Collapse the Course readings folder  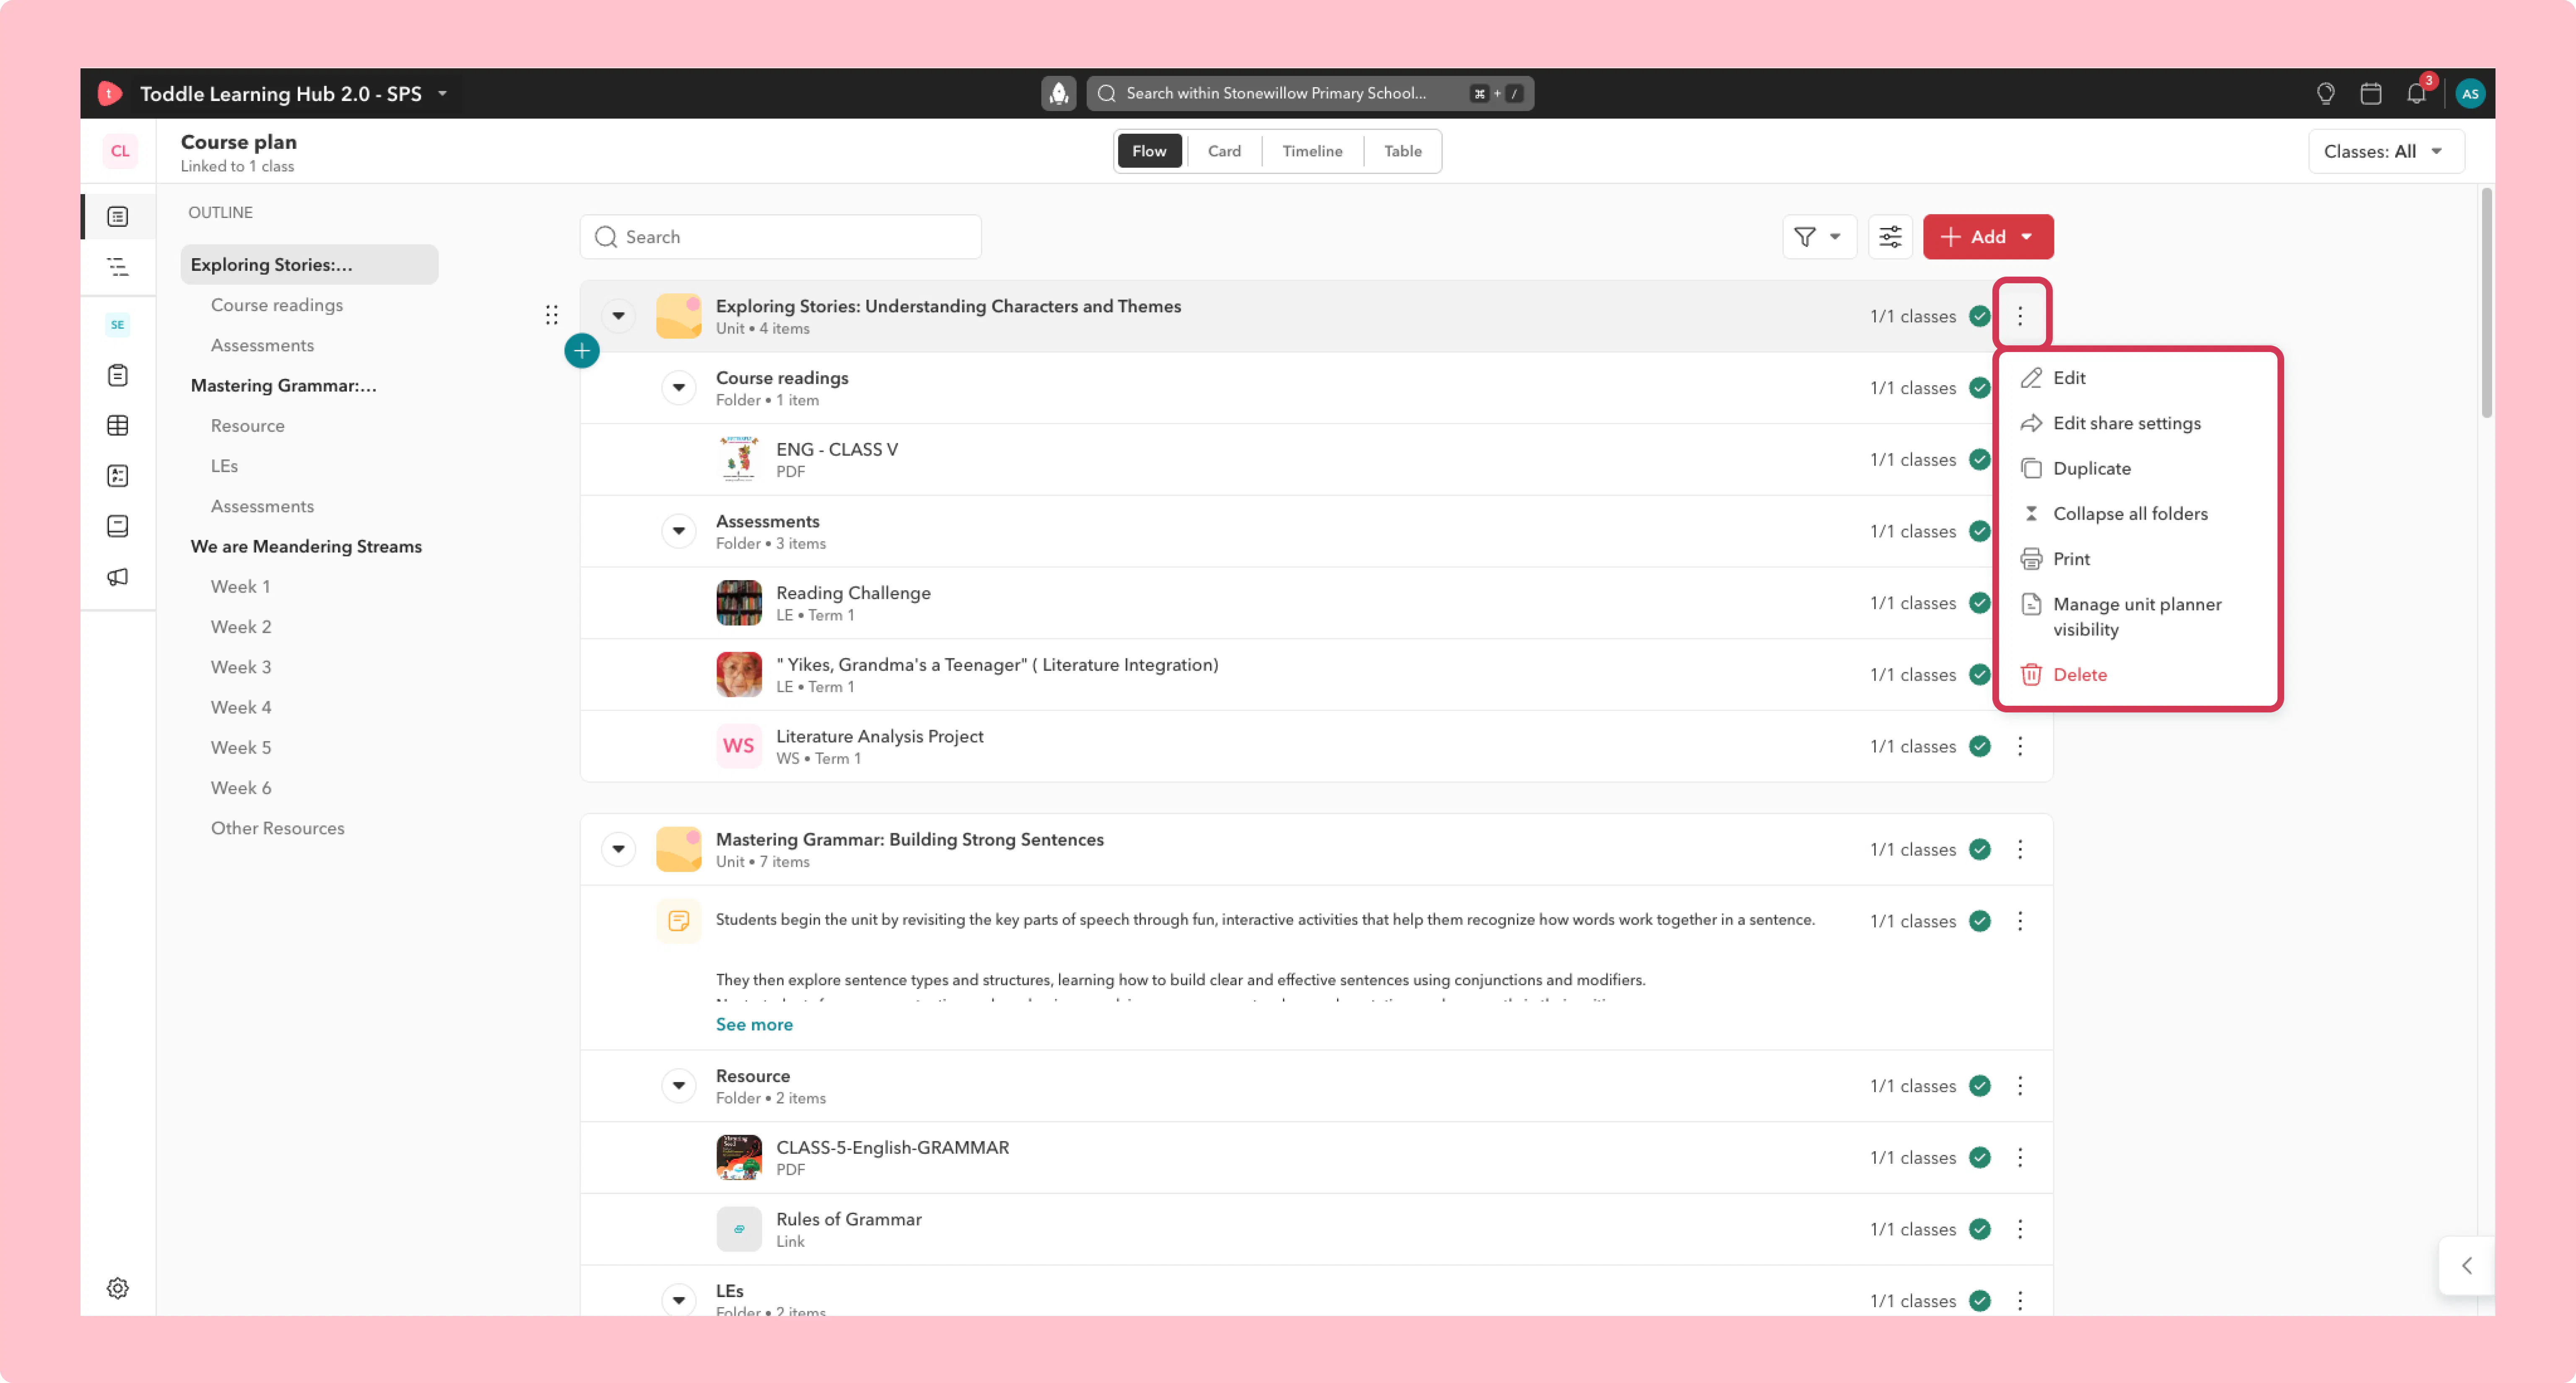click(679, 388)
